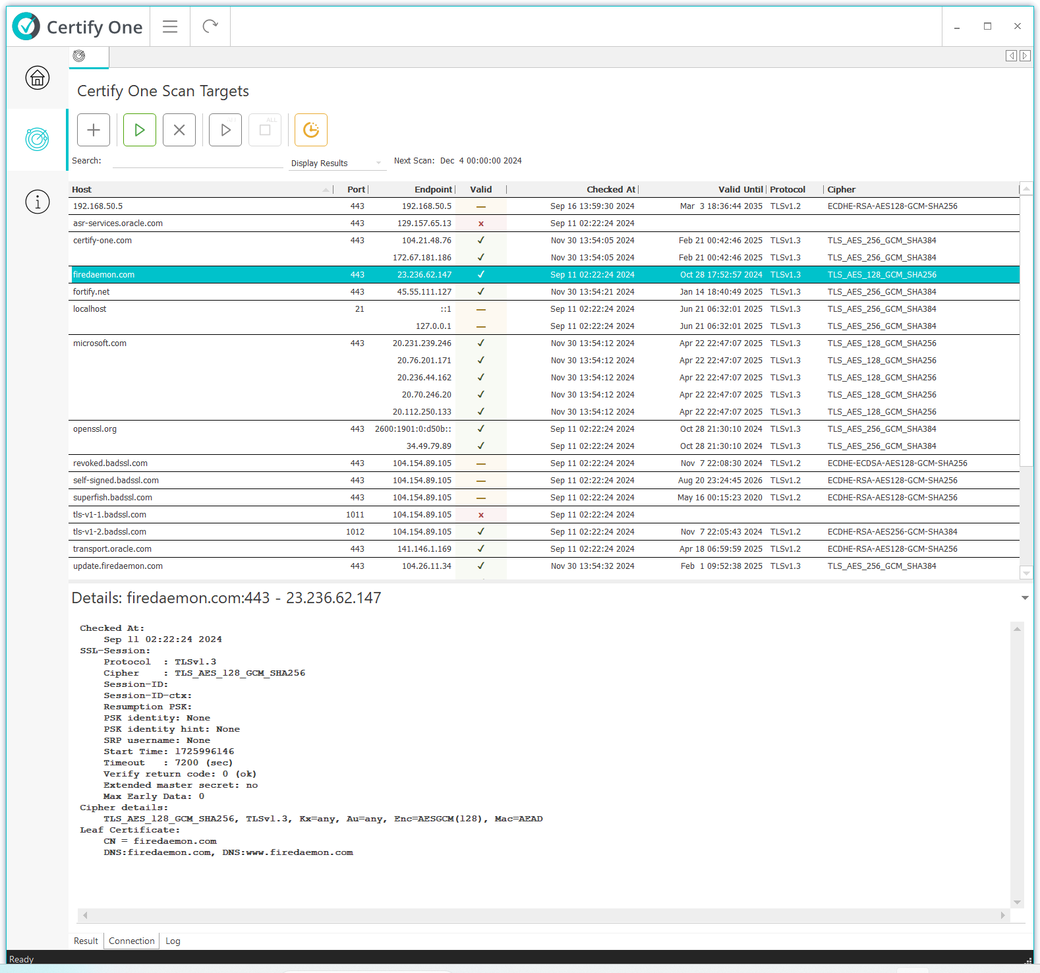This screenshot has height=973, width=1040.
Task: Go to the Home sidebar page
Action: click(x=38, y=78)
